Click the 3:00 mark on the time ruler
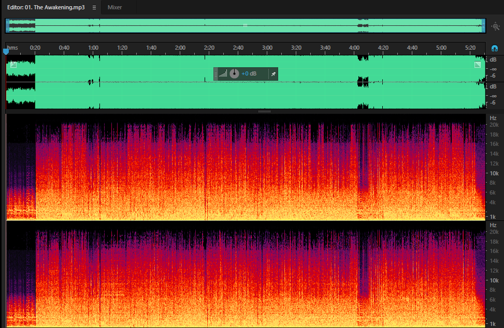This screenshot has height=328, width=504. click(267, 48)
